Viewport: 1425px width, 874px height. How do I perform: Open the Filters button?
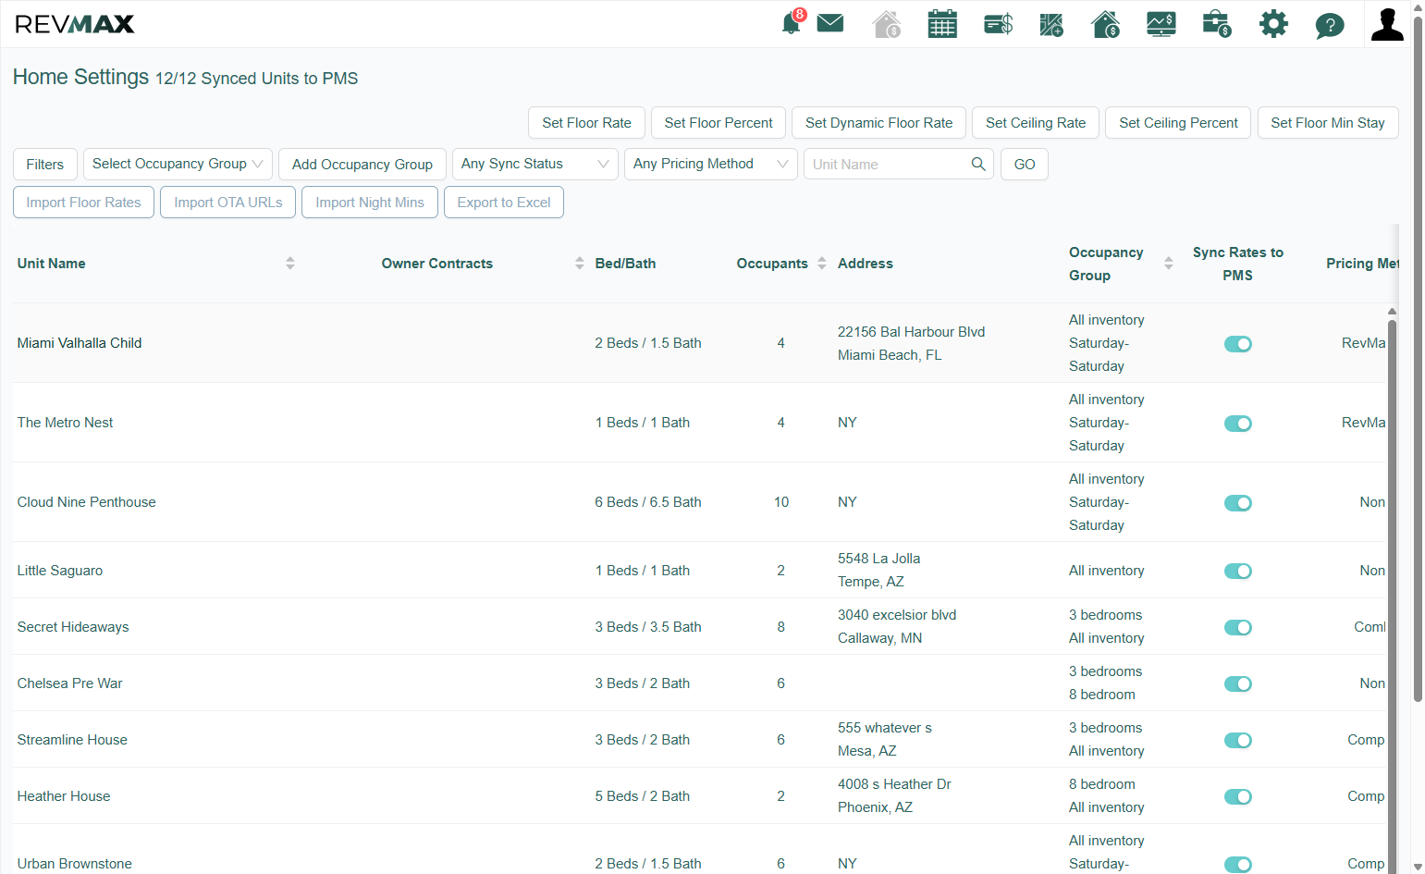[45, 165]
